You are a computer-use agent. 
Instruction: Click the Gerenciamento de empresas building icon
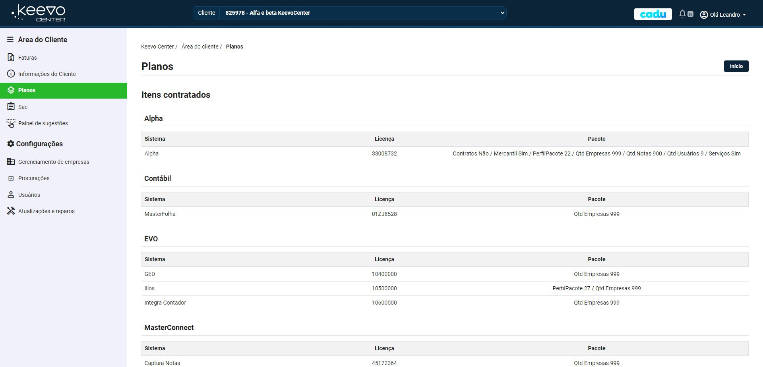[x=11, y=162]
